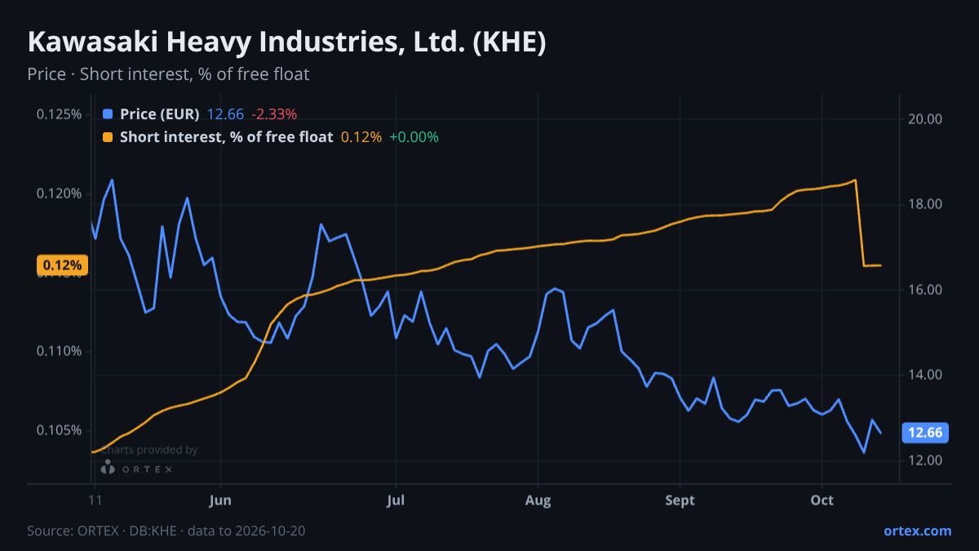Click the 0.105% left axis label
This screenshot has height=551, width=979.
[59, 430]
